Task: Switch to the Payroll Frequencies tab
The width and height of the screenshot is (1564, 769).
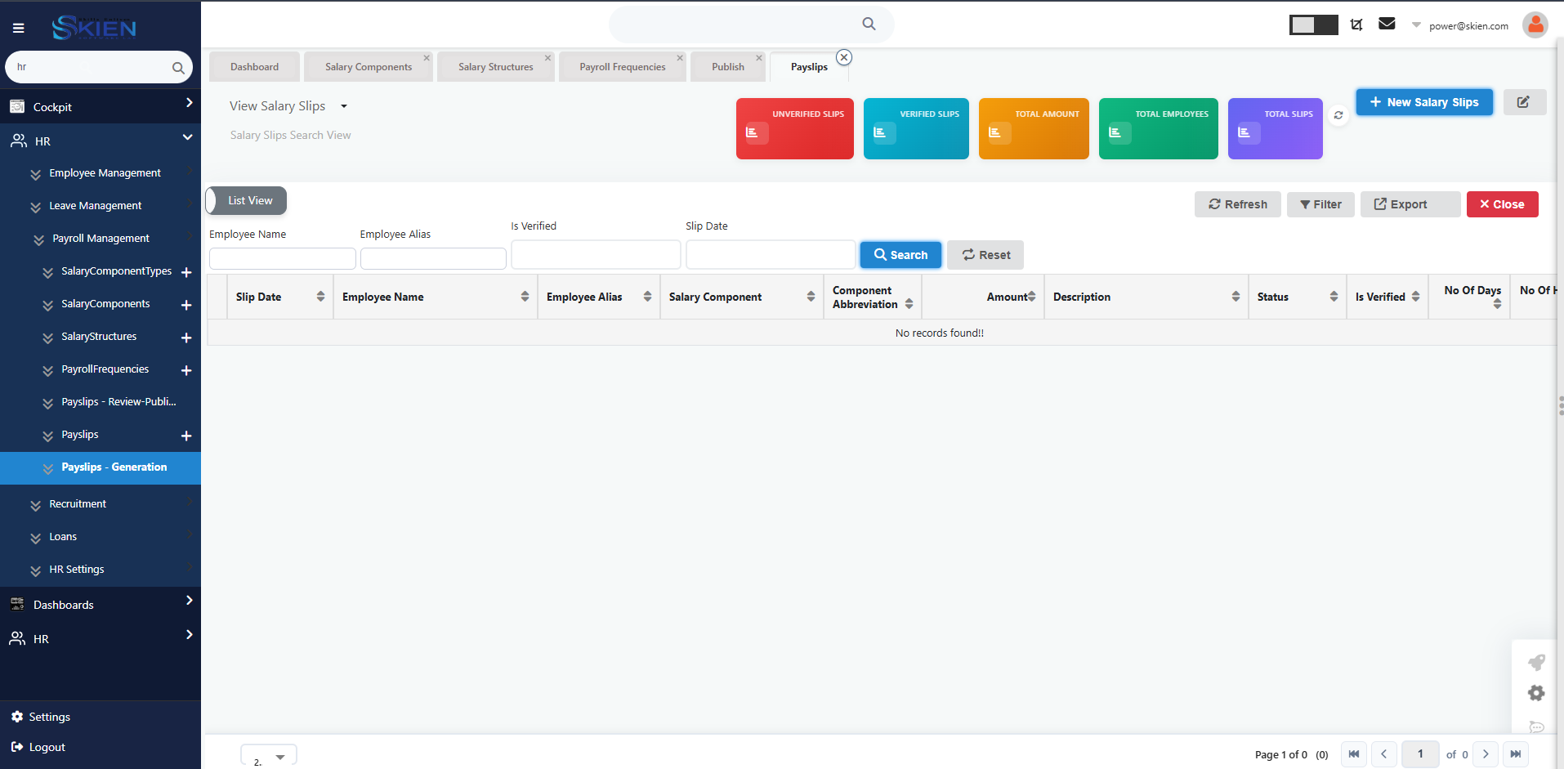Action: pos(622,66)
